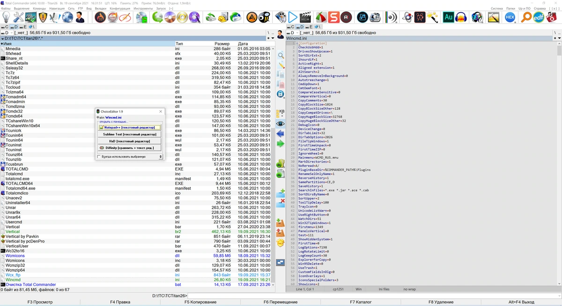Open the Навигация menu
Viewport: 562px width, 306px height.
57,8
